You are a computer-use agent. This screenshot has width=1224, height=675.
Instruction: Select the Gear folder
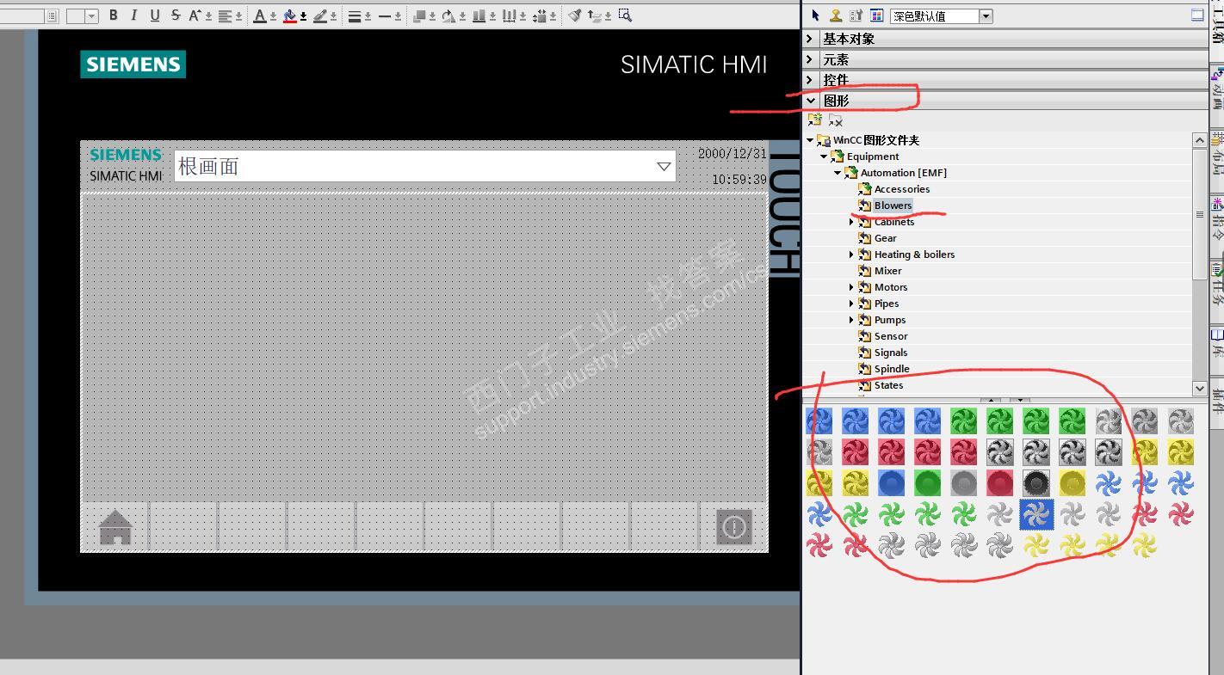(x=885, y=238)
